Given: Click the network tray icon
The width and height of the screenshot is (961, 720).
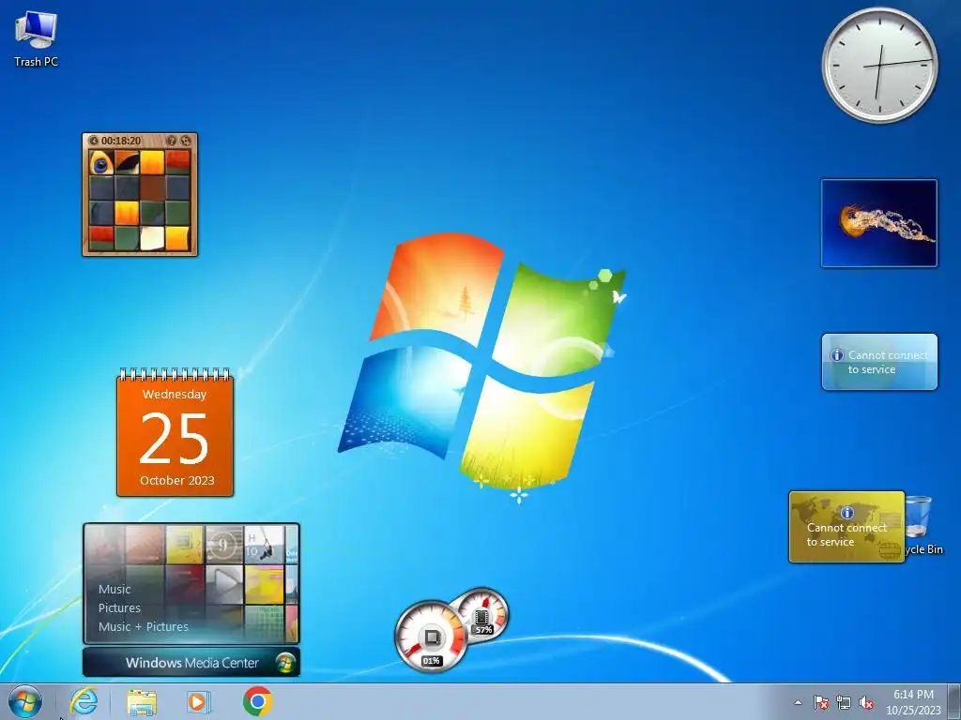Looking at the screenshot, I should point(844,702).
